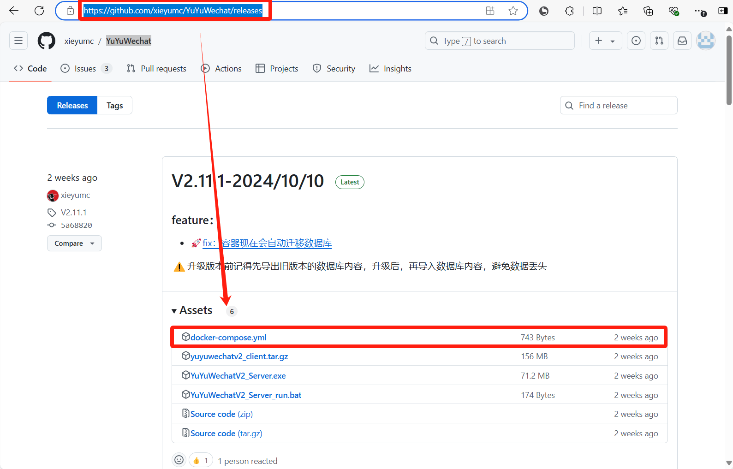Image resolution: width=733 pixels, height=469 pixels.
Task: Open the browser profile circle icon
Action: pos(544,11)
